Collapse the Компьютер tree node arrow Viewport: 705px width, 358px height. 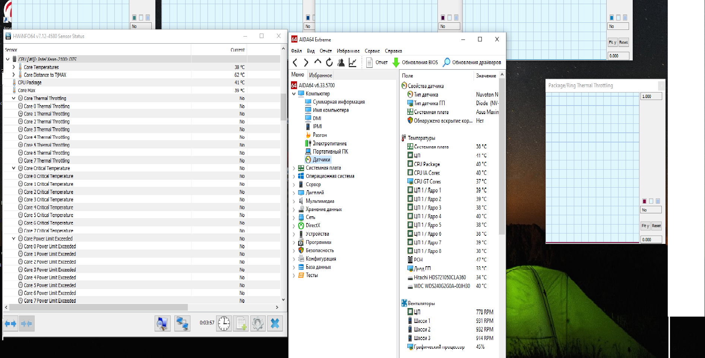click(x=294, y=94)
